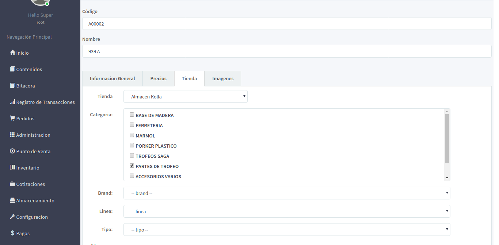Open the Administracion grid icon

click(12, 135)
